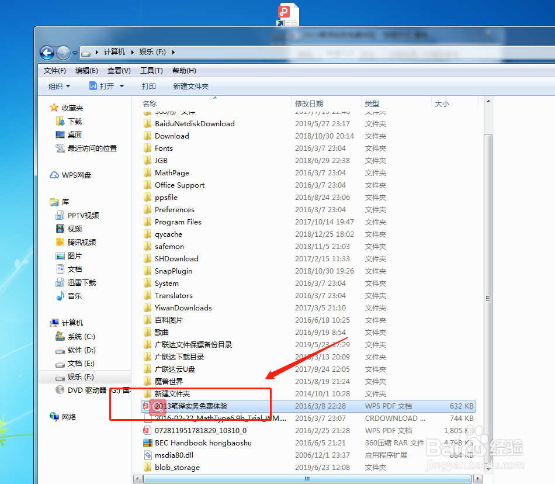Sort by the 大小 column header
The width and height of the screenshot is (555, 484).
[x=442, y=103]
